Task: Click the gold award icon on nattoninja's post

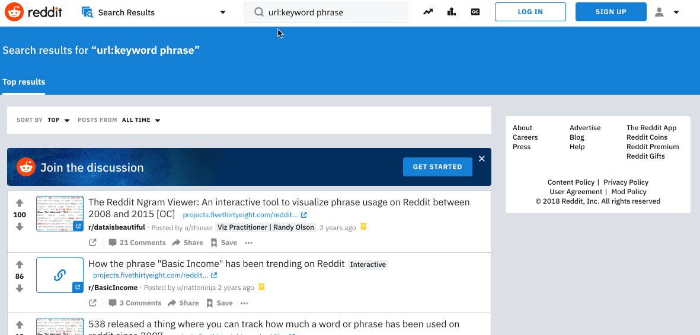Action: [x=261, y=287]
